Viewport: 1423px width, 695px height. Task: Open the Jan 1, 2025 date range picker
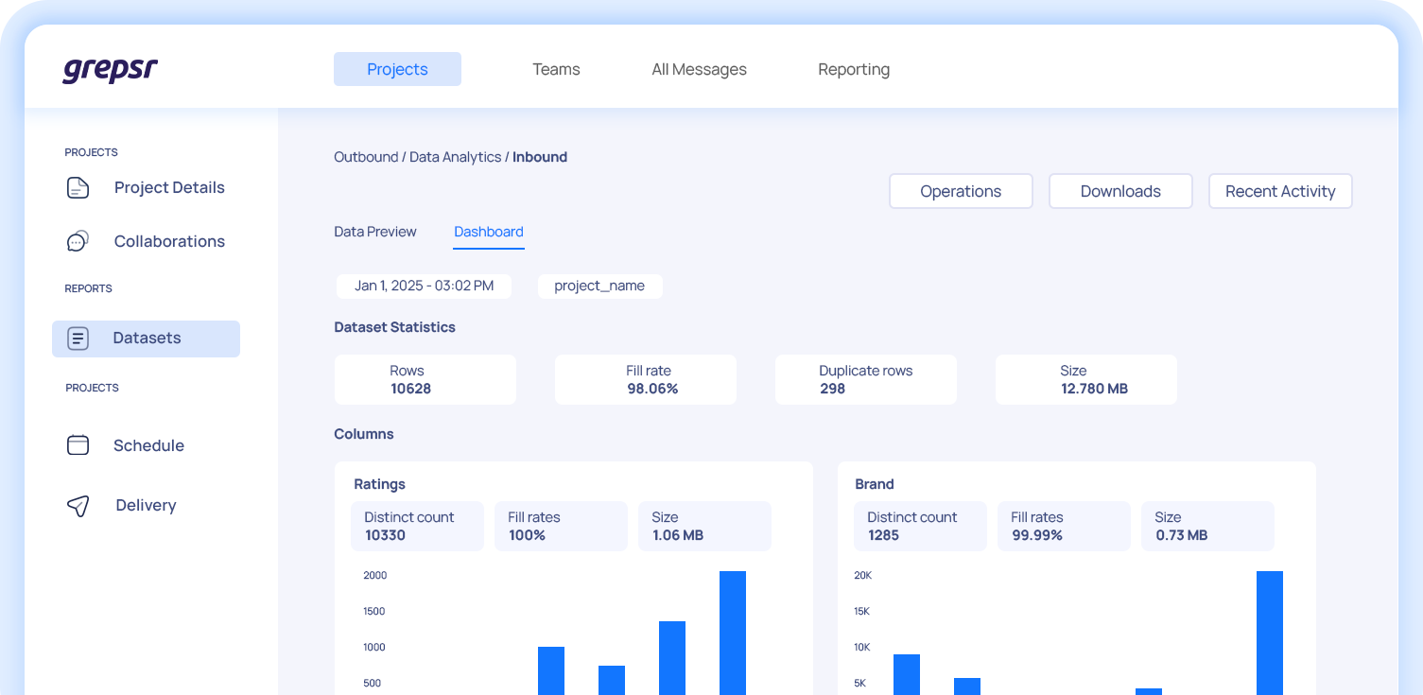[424, 286]
